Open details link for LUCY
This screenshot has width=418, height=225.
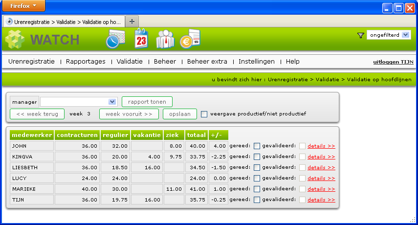click(x=321, y=179)
